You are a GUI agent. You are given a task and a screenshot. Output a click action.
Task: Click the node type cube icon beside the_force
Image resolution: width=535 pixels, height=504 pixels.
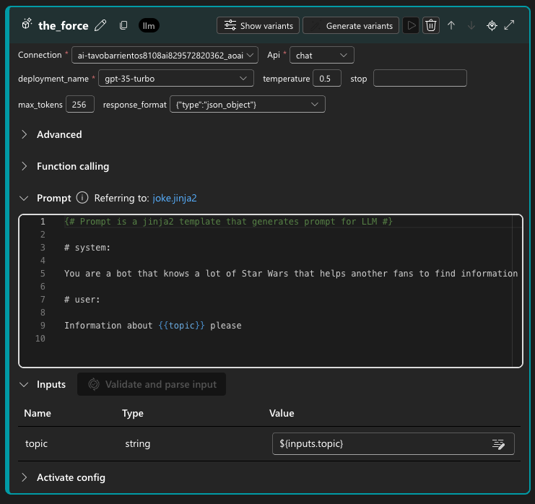point(27,25)
